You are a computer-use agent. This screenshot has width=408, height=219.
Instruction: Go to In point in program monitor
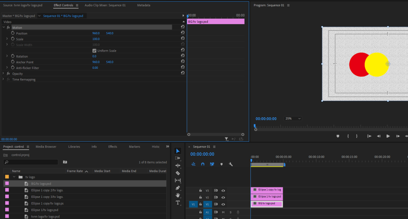point(369,136)
